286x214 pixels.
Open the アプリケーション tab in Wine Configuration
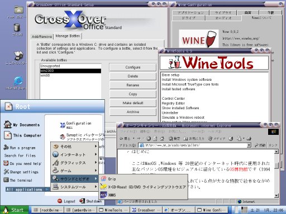190,13
